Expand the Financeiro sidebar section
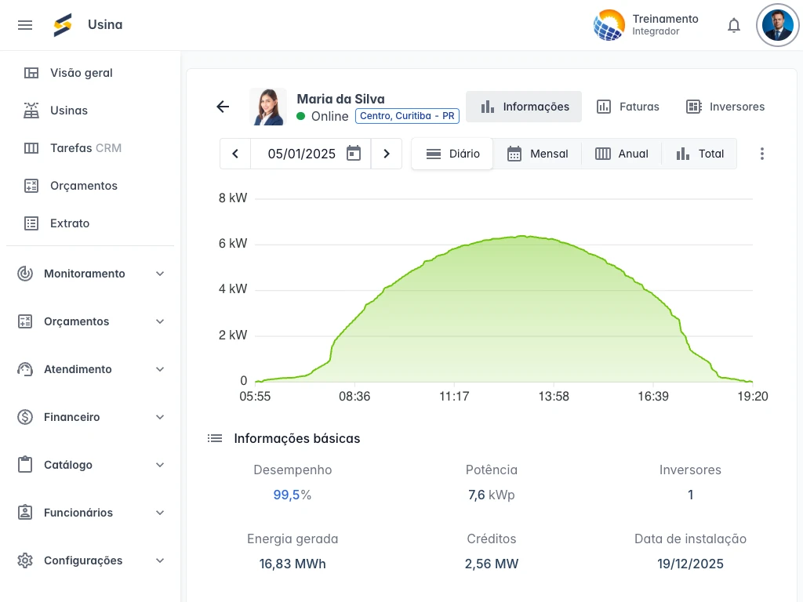Viewport: 803px width, 602px height. pos(91,417)
